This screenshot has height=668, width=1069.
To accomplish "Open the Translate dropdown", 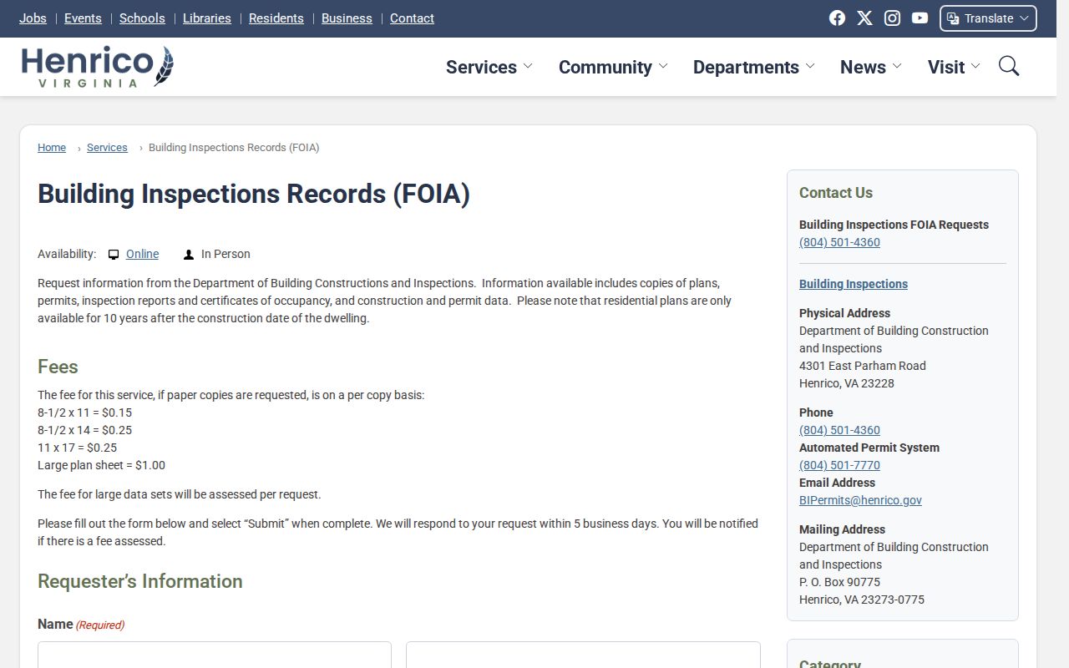I will (x=988, y=18).
